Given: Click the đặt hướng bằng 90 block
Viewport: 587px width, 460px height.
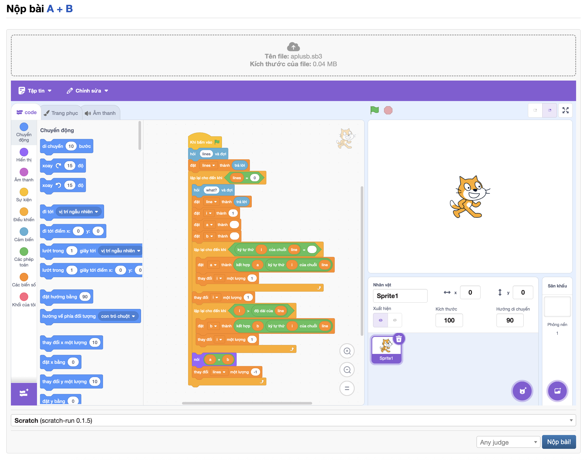Looking at the screenshot, I should 67,297.
